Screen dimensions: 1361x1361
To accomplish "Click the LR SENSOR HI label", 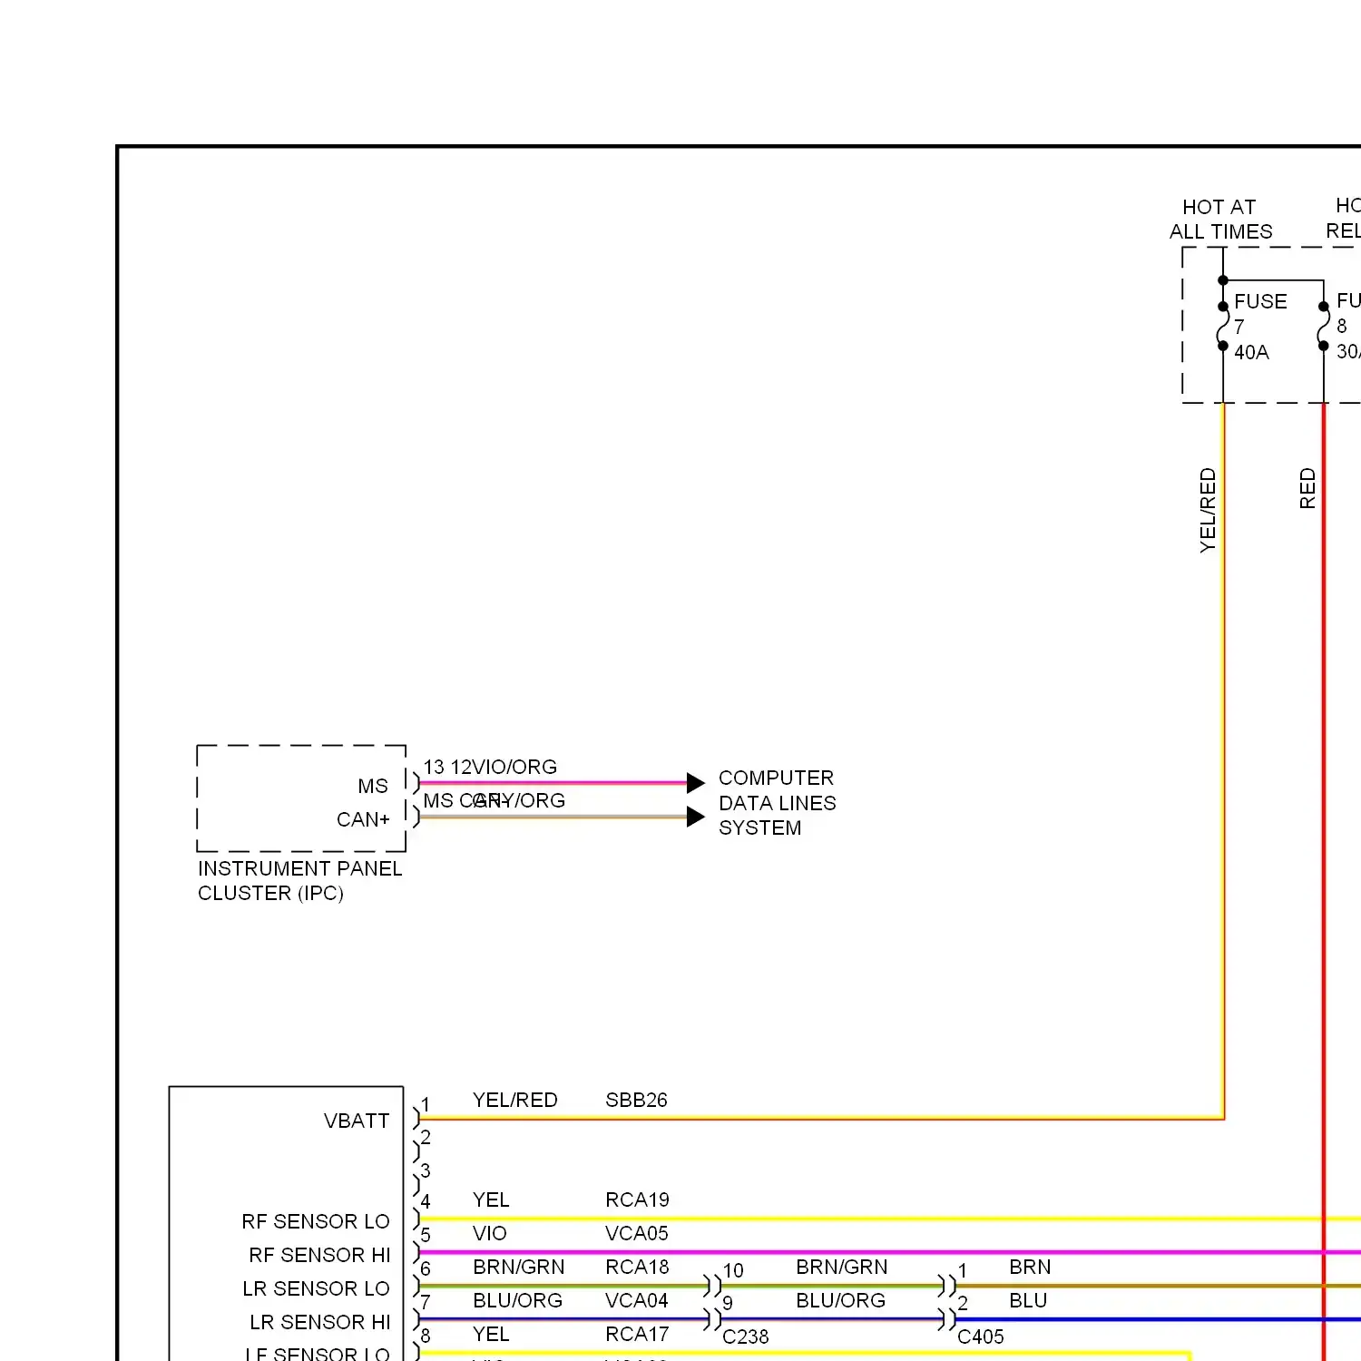I will click(x=320, y=1322).
